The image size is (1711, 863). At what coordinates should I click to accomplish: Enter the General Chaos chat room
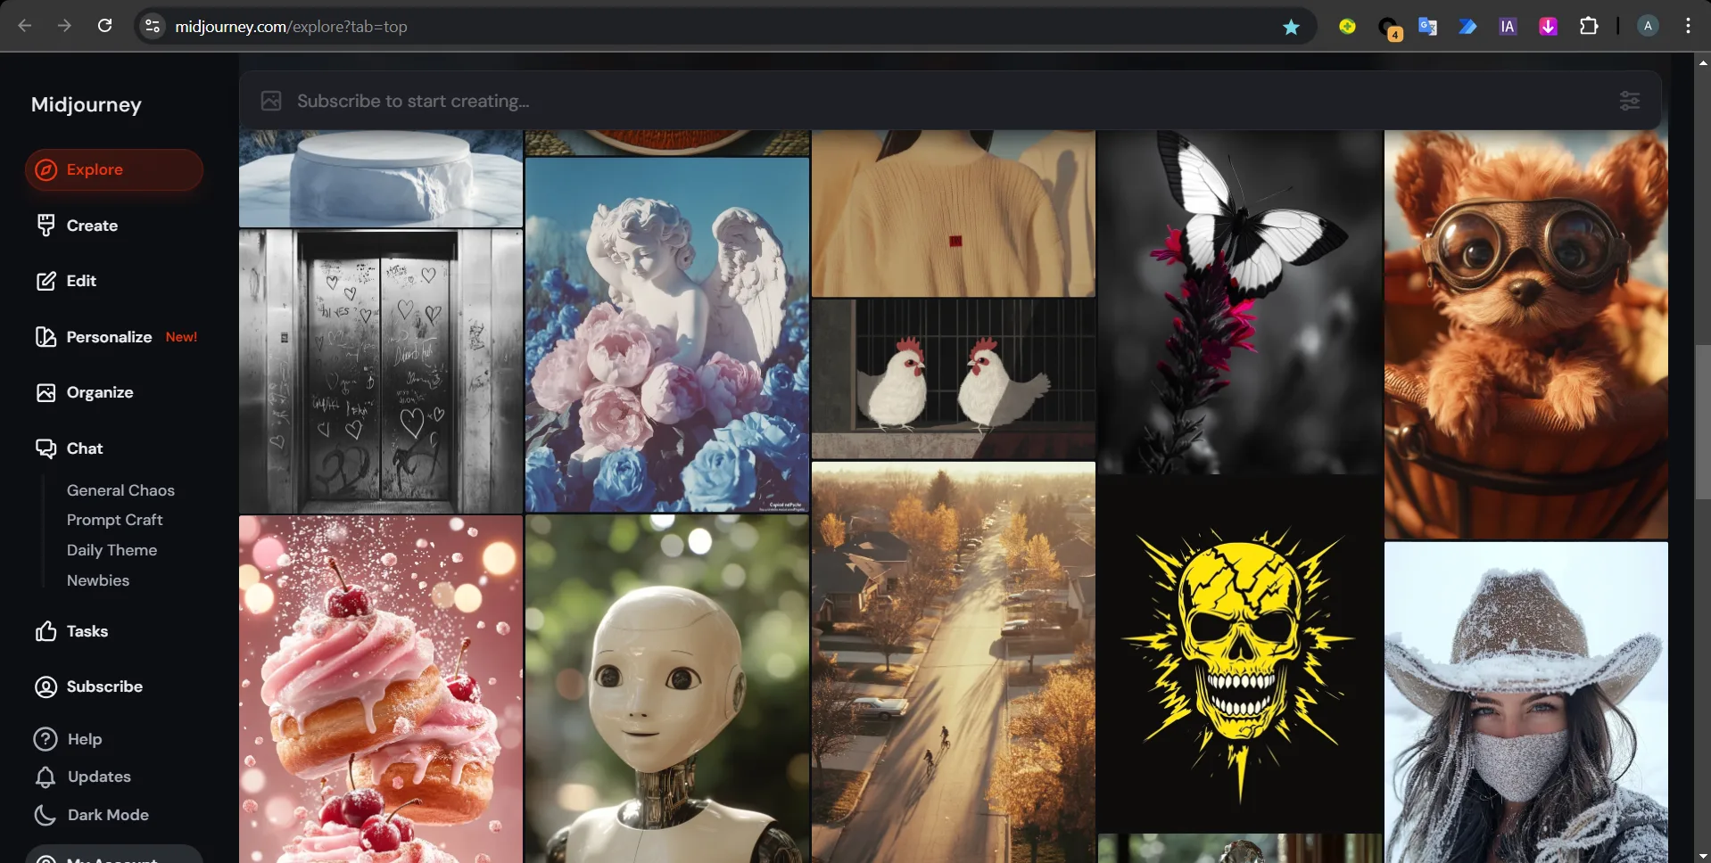120,490
